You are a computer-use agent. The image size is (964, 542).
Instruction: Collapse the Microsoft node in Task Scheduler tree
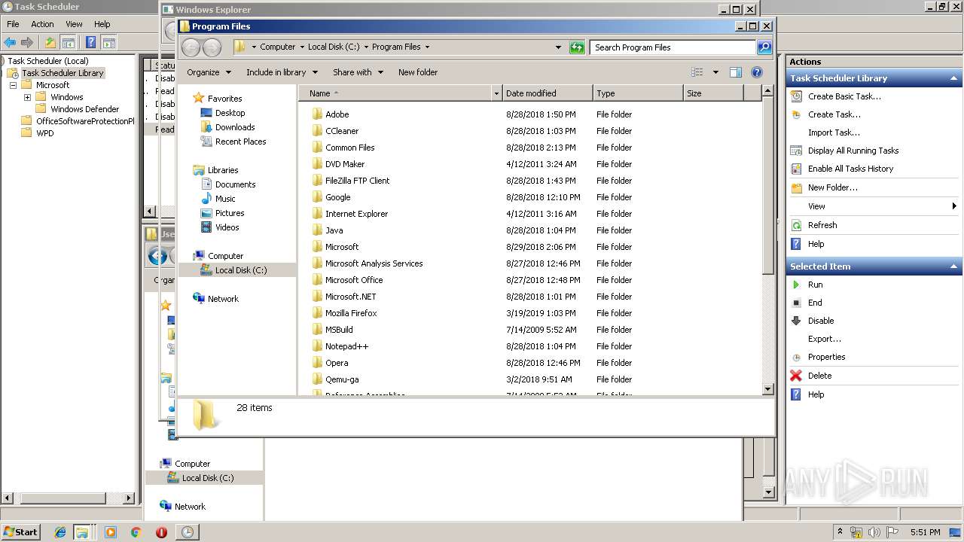point(13,85)
